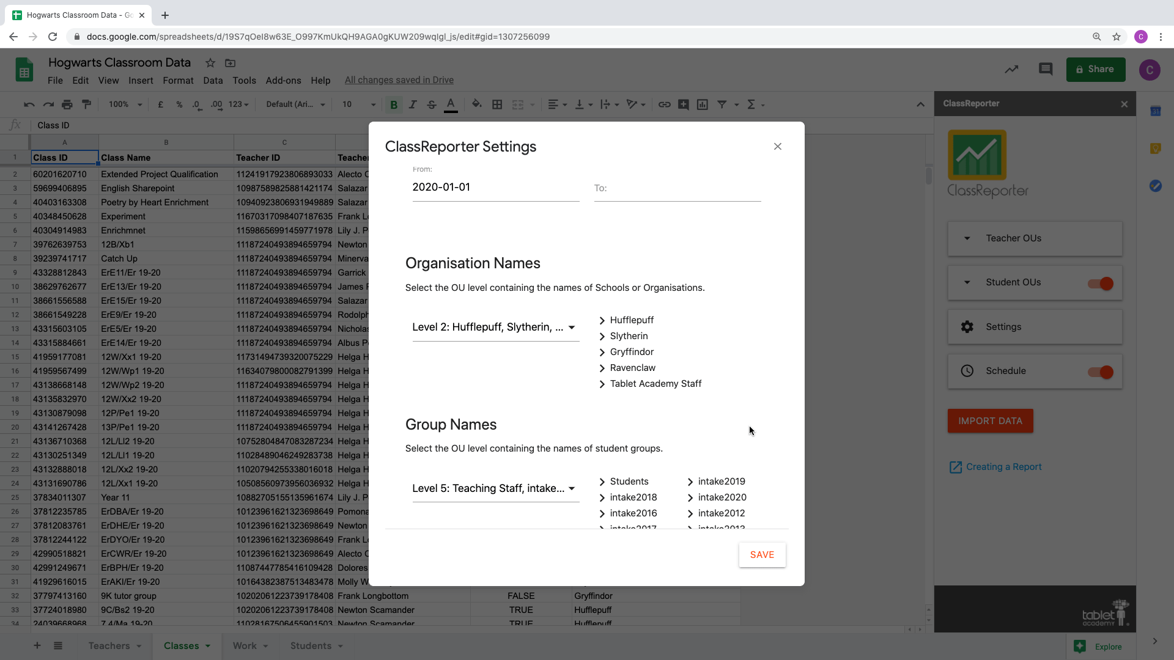Expand the Teacher OUs section
Screen dimensions: 1174x660
[x=967, y=238]
